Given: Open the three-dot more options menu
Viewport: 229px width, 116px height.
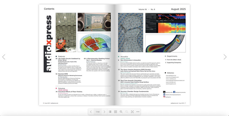Looking at the screenshot, I should pos(138,112).
